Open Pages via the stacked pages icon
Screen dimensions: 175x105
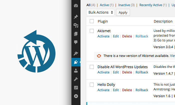pos(76,34)
